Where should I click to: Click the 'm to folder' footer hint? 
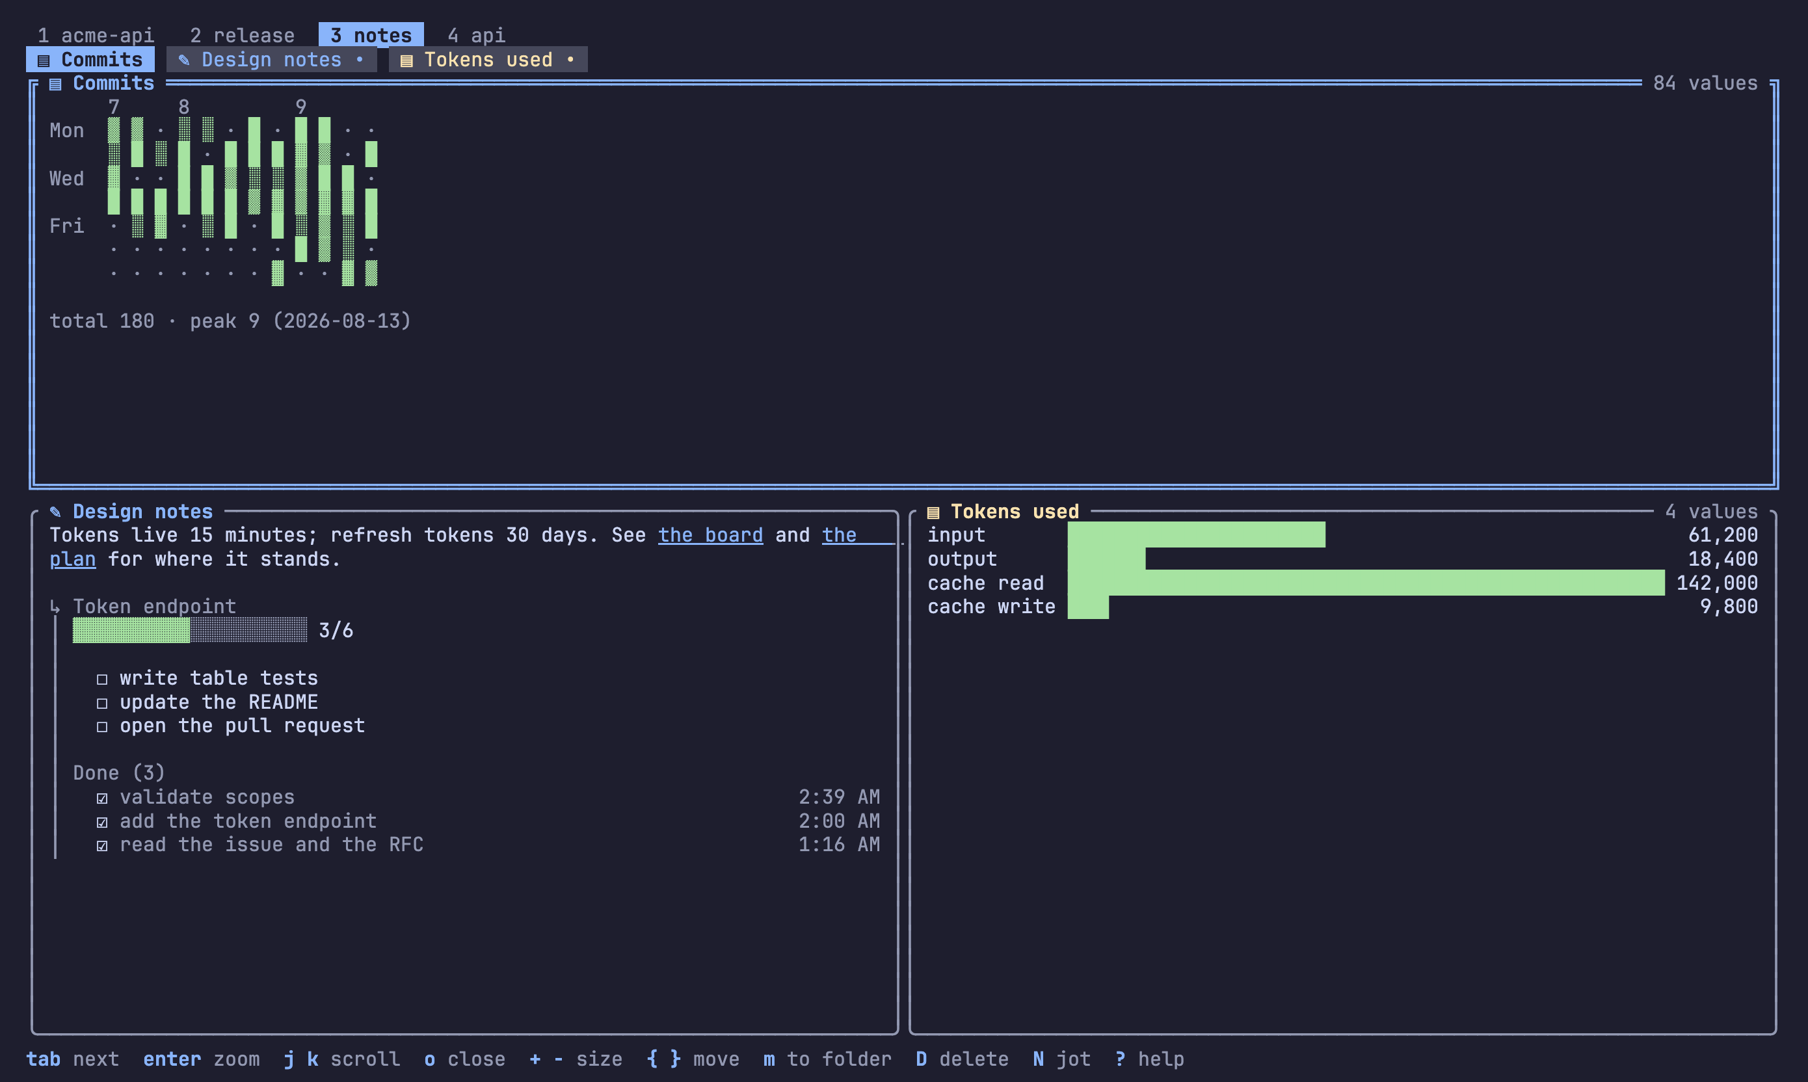827,1059
